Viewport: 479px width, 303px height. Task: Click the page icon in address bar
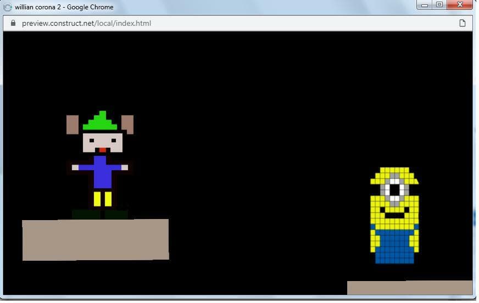click(462, 23)
